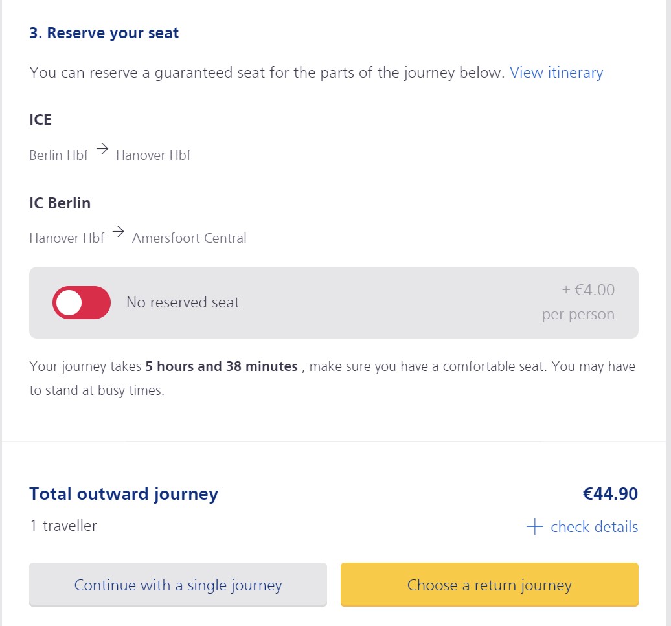The height and width of the screenshot is (626, 671).
Task: Click Hanover Hbf under the ICE segment
Action: (154, 155)
